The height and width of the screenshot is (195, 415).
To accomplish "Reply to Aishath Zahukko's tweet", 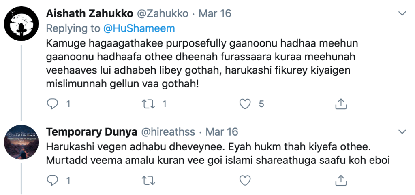I will coord(53,104).
